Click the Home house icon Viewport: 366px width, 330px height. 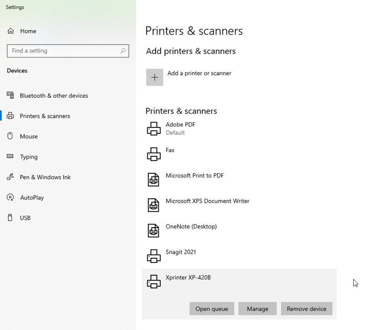coord(11,31)
